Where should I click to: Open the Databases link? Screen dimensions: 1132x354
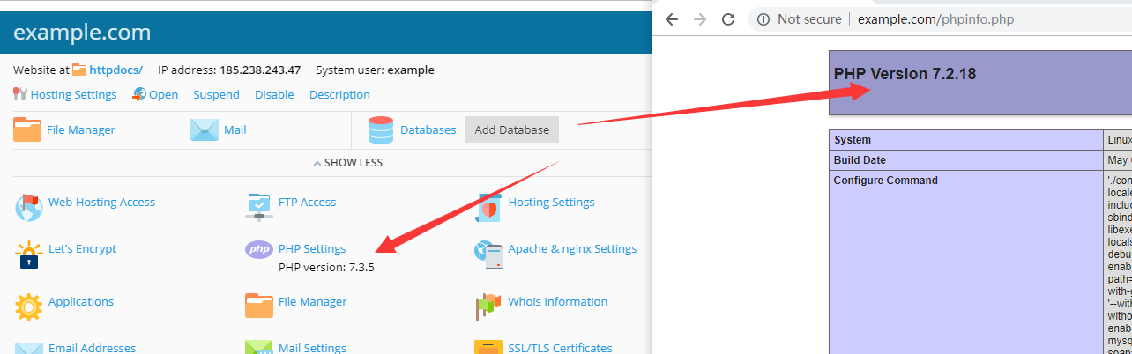click(428, 129)
